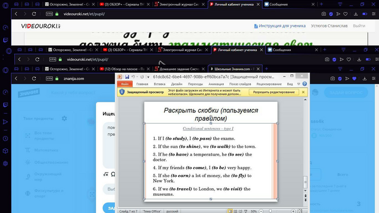379x213 pixels.
Task: Open PowerPoint Help question mark icon
Action: pos(304,84)
